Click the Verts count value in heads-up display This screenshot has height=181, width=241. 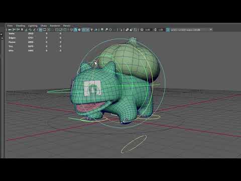tap(31, 34)
